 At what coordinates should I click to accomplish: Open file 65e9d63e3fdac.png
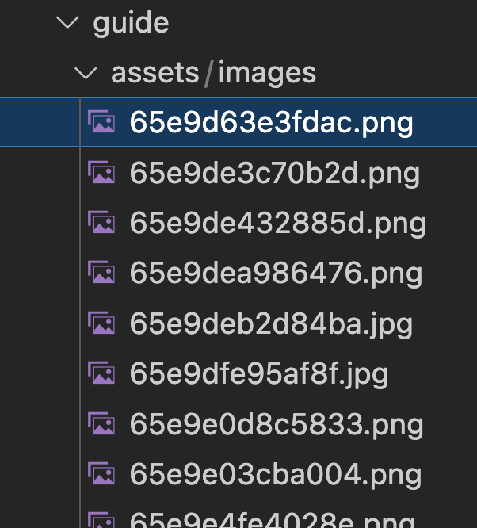coord(271,123)
